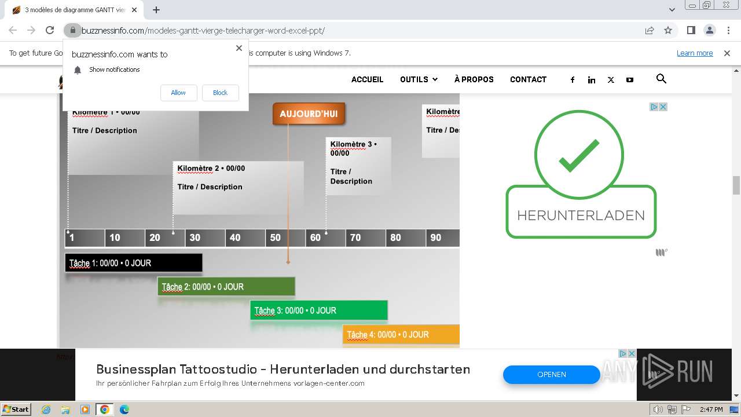
Task: Open Windows Media Player from taskbar
Action: pos(85,409)
